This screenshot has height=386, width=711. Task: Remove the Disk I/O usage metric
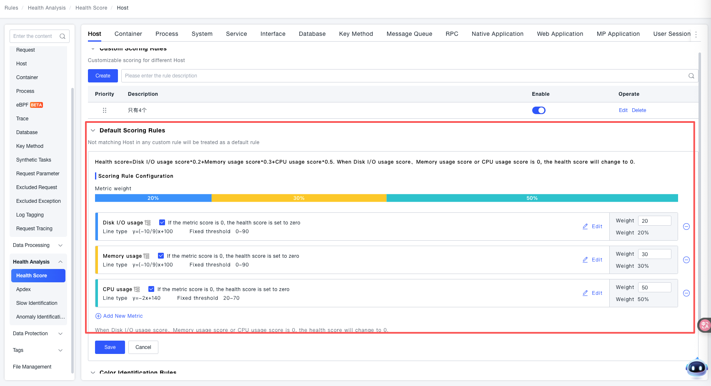pyautogui.click(x=686, y=227)
